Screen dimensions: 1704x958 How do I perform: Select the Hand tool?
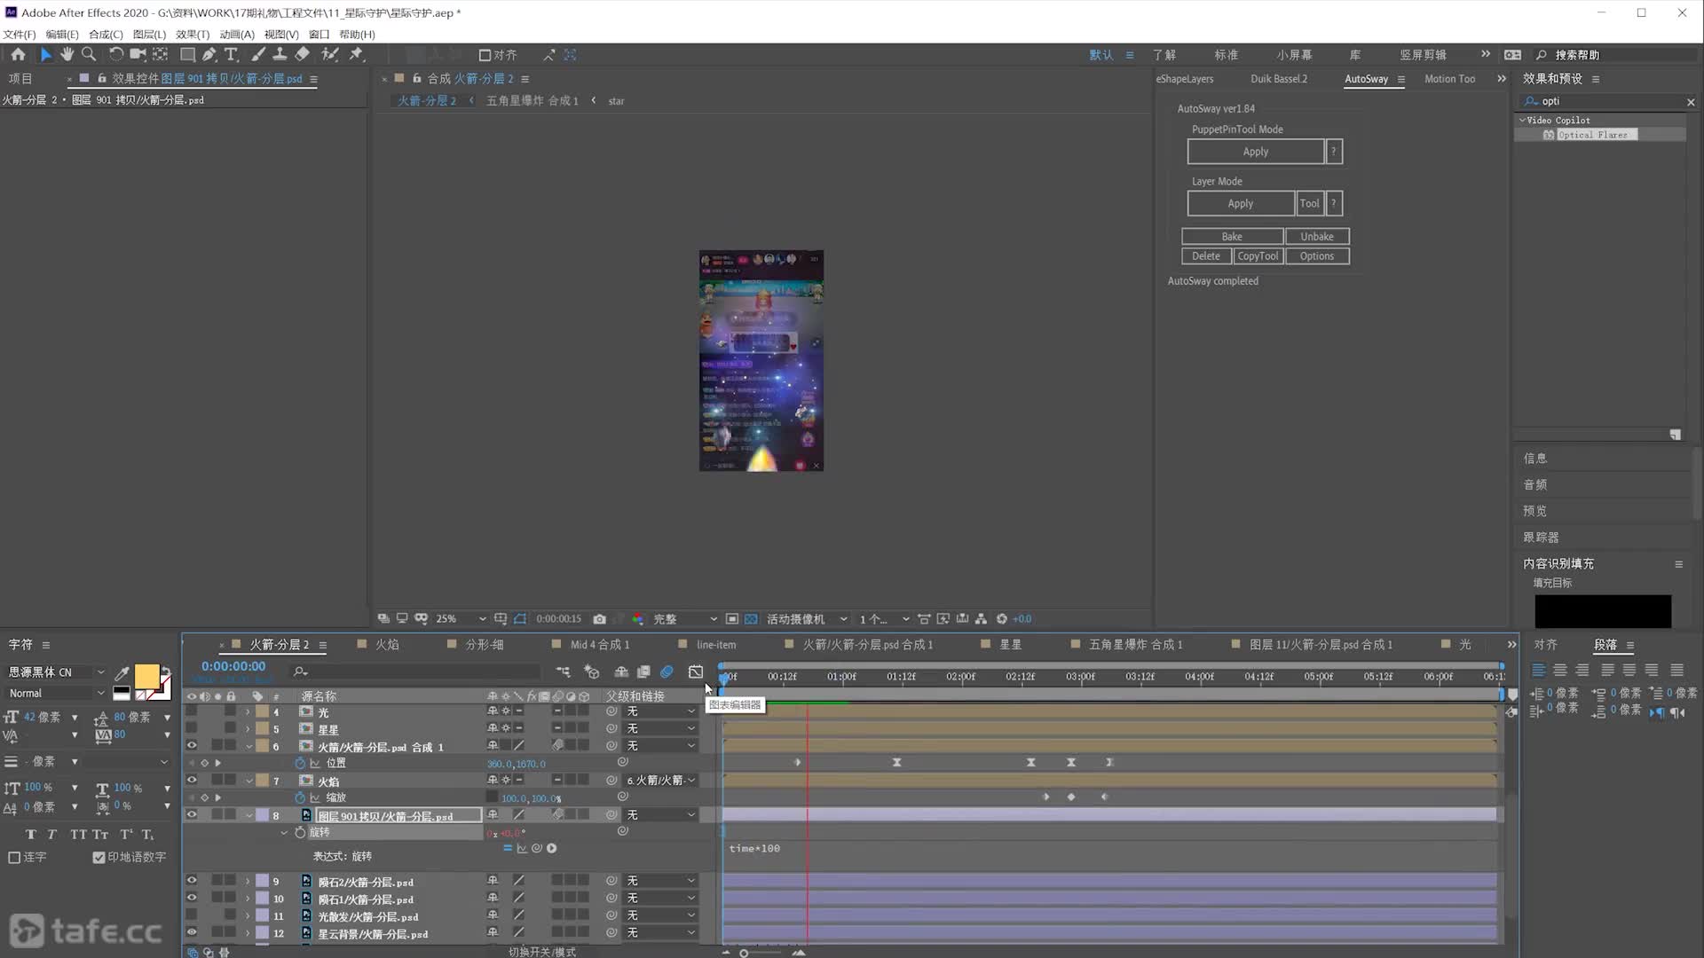[67, 54]
